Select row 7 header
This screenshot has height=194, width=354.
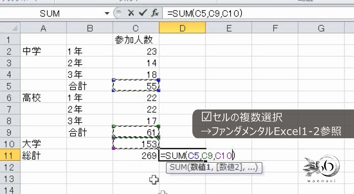coord(10,109)
